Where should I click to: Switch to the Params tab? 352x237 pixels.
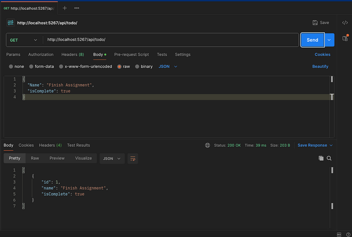point(13,55)
